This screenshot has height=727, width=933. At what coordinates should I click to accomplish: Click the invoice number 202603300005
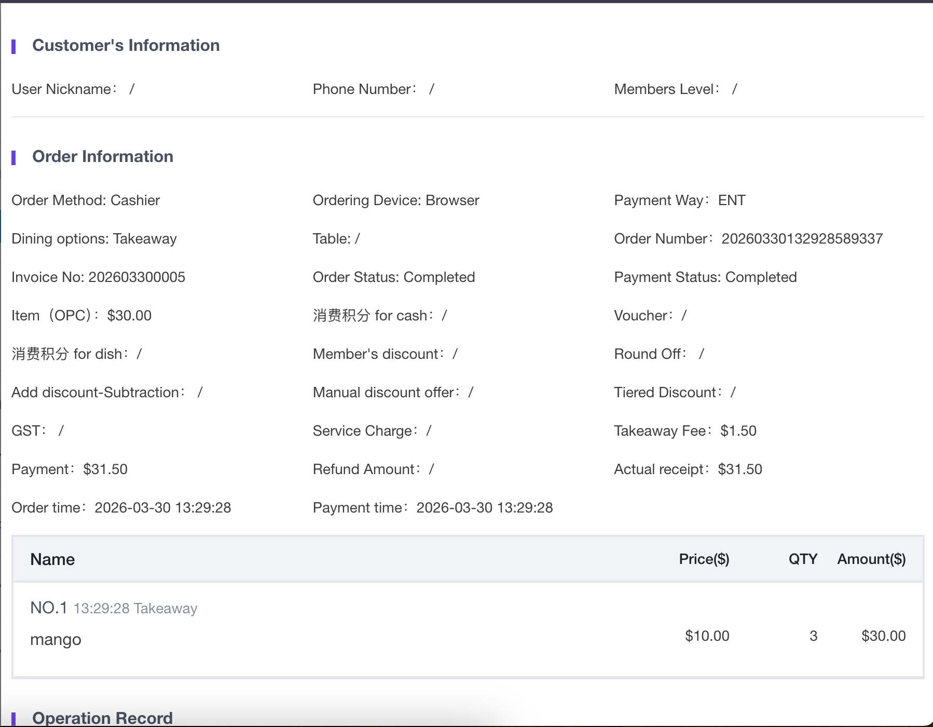[x=136, y=277]
